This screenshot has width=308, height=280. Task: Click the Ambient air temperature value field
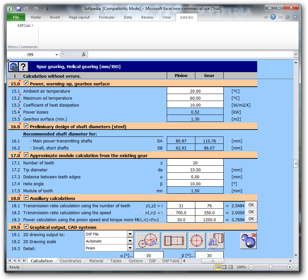[195, 91]
